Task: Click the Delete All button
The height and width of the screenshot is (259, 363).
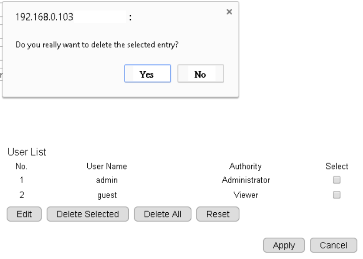Action: click(163, 214)
